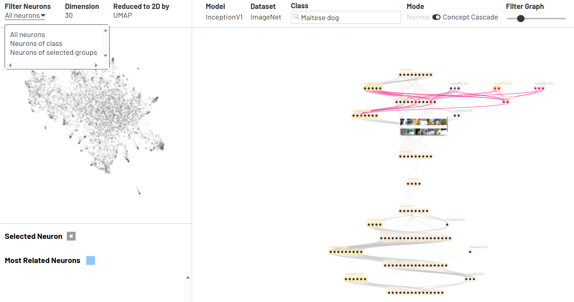Choose "Neurons of selected groups" option

pos(53,53)
